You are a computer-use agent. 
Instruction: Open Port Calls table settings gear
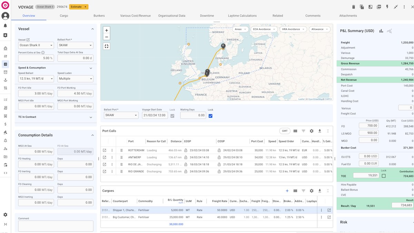pyautogui.click(x=312, y=131)
